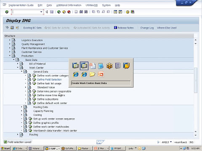This screenshot has height=151, width=202.
Task: Select the first SAP window icon in switcher
Action: tap(75, 65)
